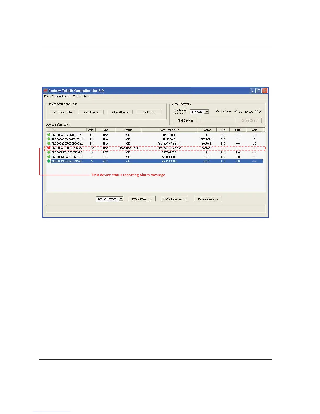Sort by Addr column header

coord(91,130)
